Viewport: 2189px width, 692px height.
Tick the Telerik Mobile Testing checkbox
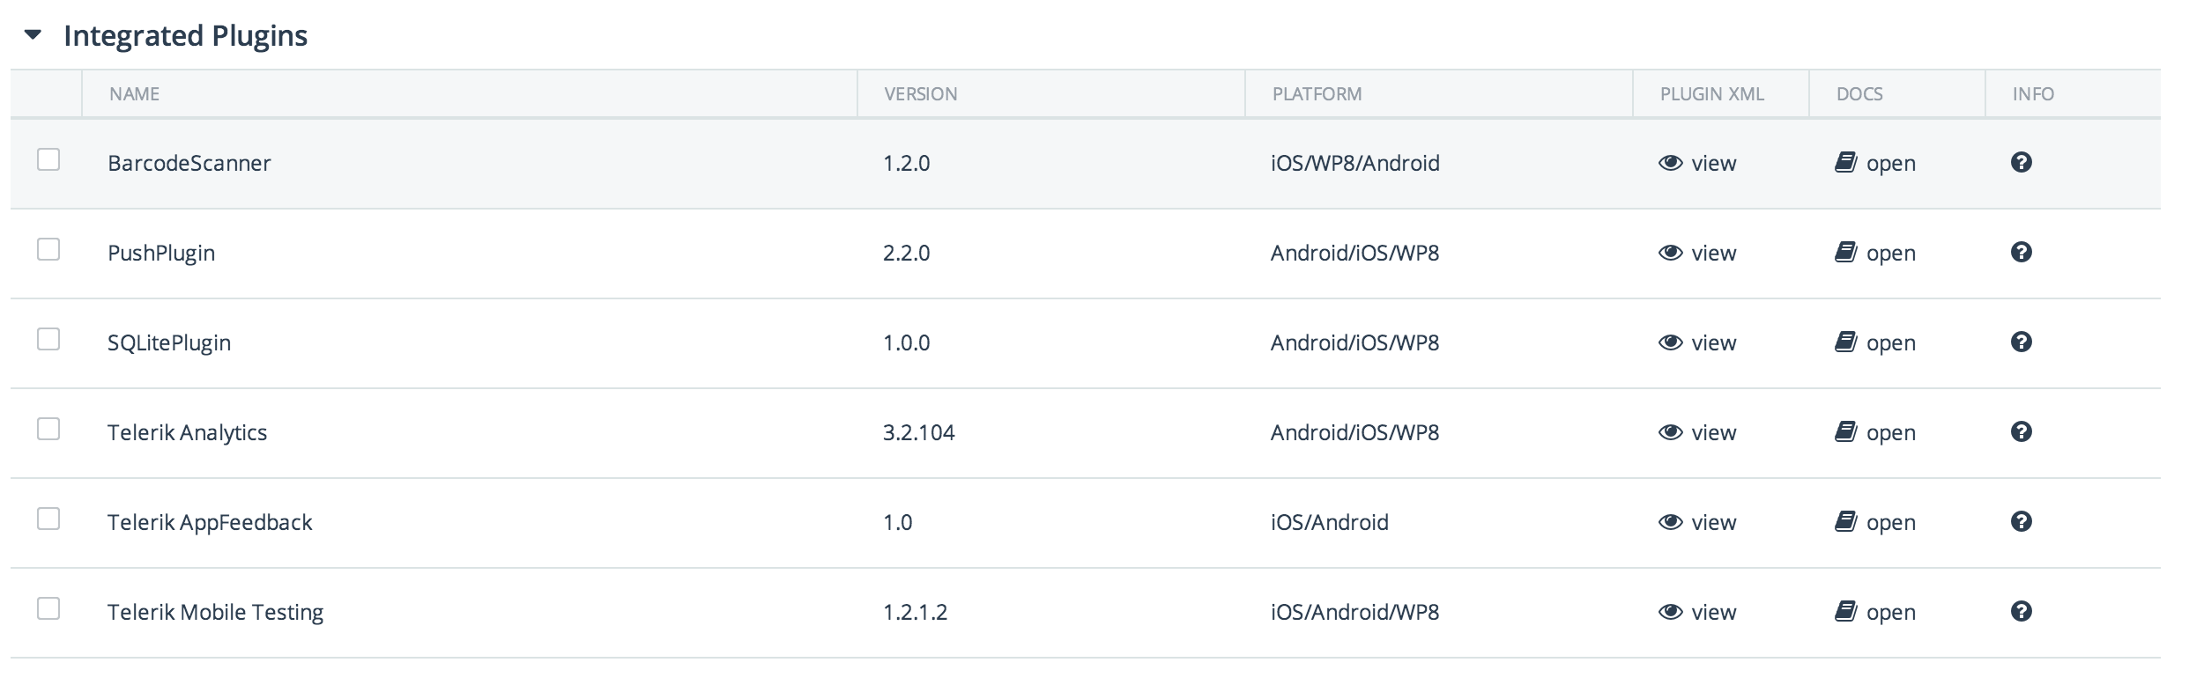point(48,608)
